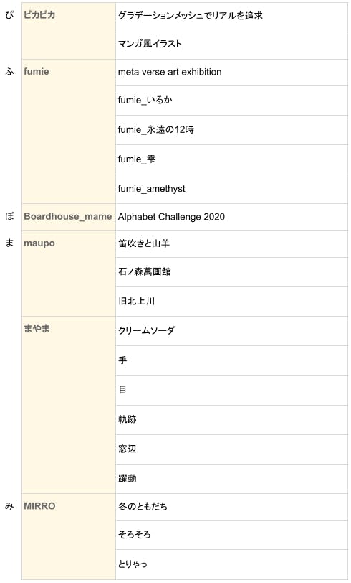Click the fumie_いるか work title
Image resolution: width=351 pixels, height=583 pixels.
[145, 100]
